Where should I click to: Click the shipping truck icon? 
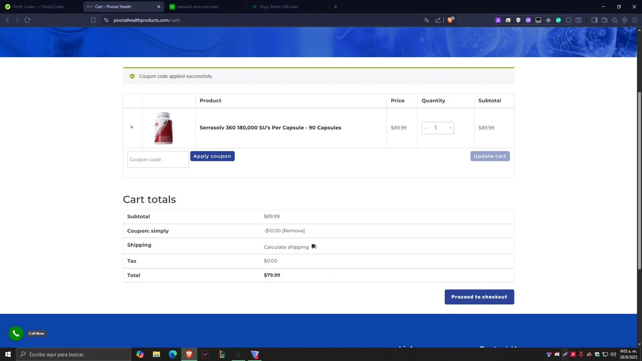314,246
